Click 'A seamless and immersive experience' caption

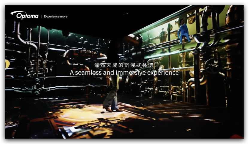coord(124,73)
